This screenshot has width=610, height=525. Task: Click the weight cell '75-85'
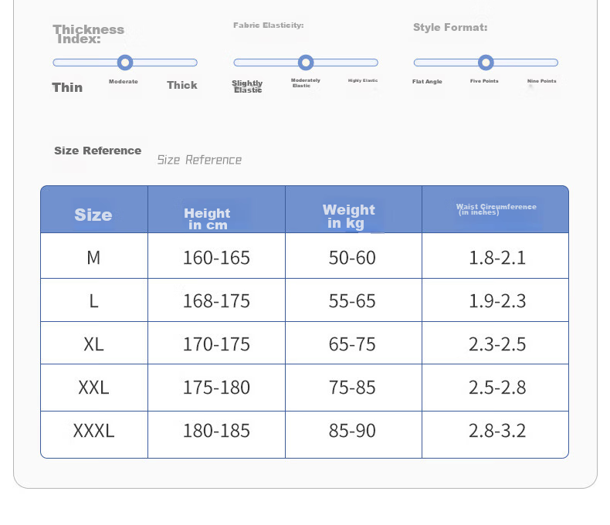(352, 388)
